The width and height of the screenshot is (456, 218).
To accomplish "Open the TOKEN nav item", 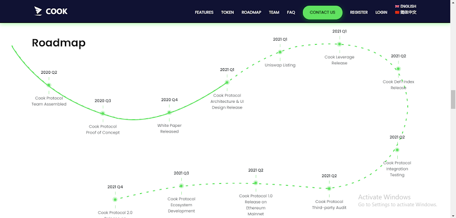I will click(x=227, y=12).
